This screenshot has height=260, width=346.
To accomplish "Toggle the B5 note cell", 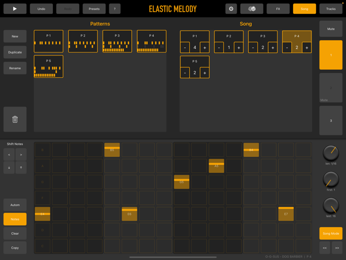I will (x=112, y=150).
